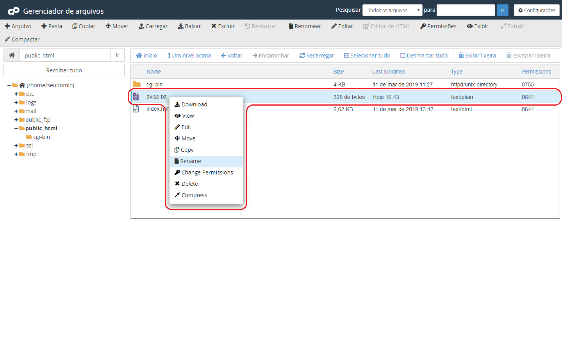Upload files with Carregar
The height and width of the screenshot is (352, 562).
coord(153,26)
